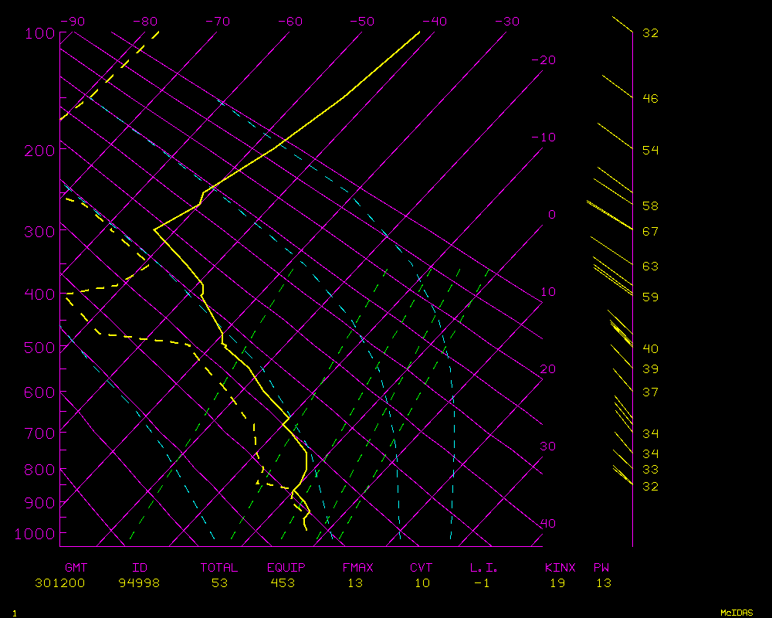This screenshot has height=618, width=772.
Task: Select the TOTAL index value 53
Action: point(218,583)
